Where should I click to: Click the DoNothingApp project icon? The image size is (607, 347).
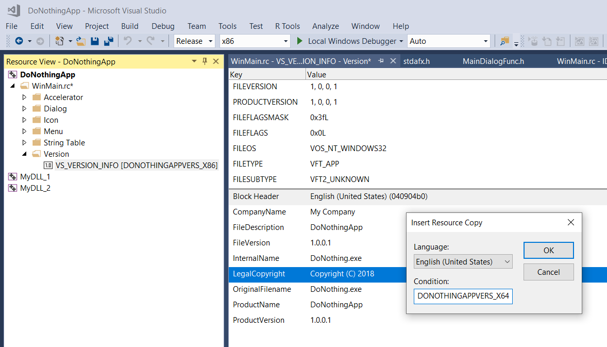(x=13, y=74)
